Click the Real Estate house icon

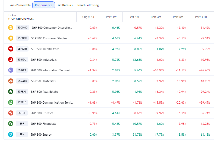(x=11, y=92)
